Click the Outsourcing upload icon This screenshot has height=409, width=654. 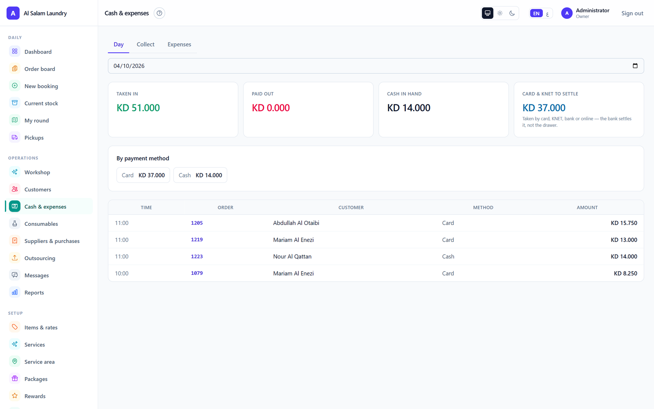click(x=15, y=258)
